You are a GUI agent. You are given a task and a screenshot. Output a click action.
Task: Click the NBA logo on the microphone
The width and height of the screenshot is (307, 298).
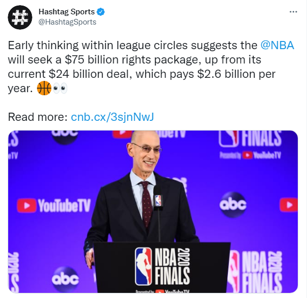tap(158, 201)
